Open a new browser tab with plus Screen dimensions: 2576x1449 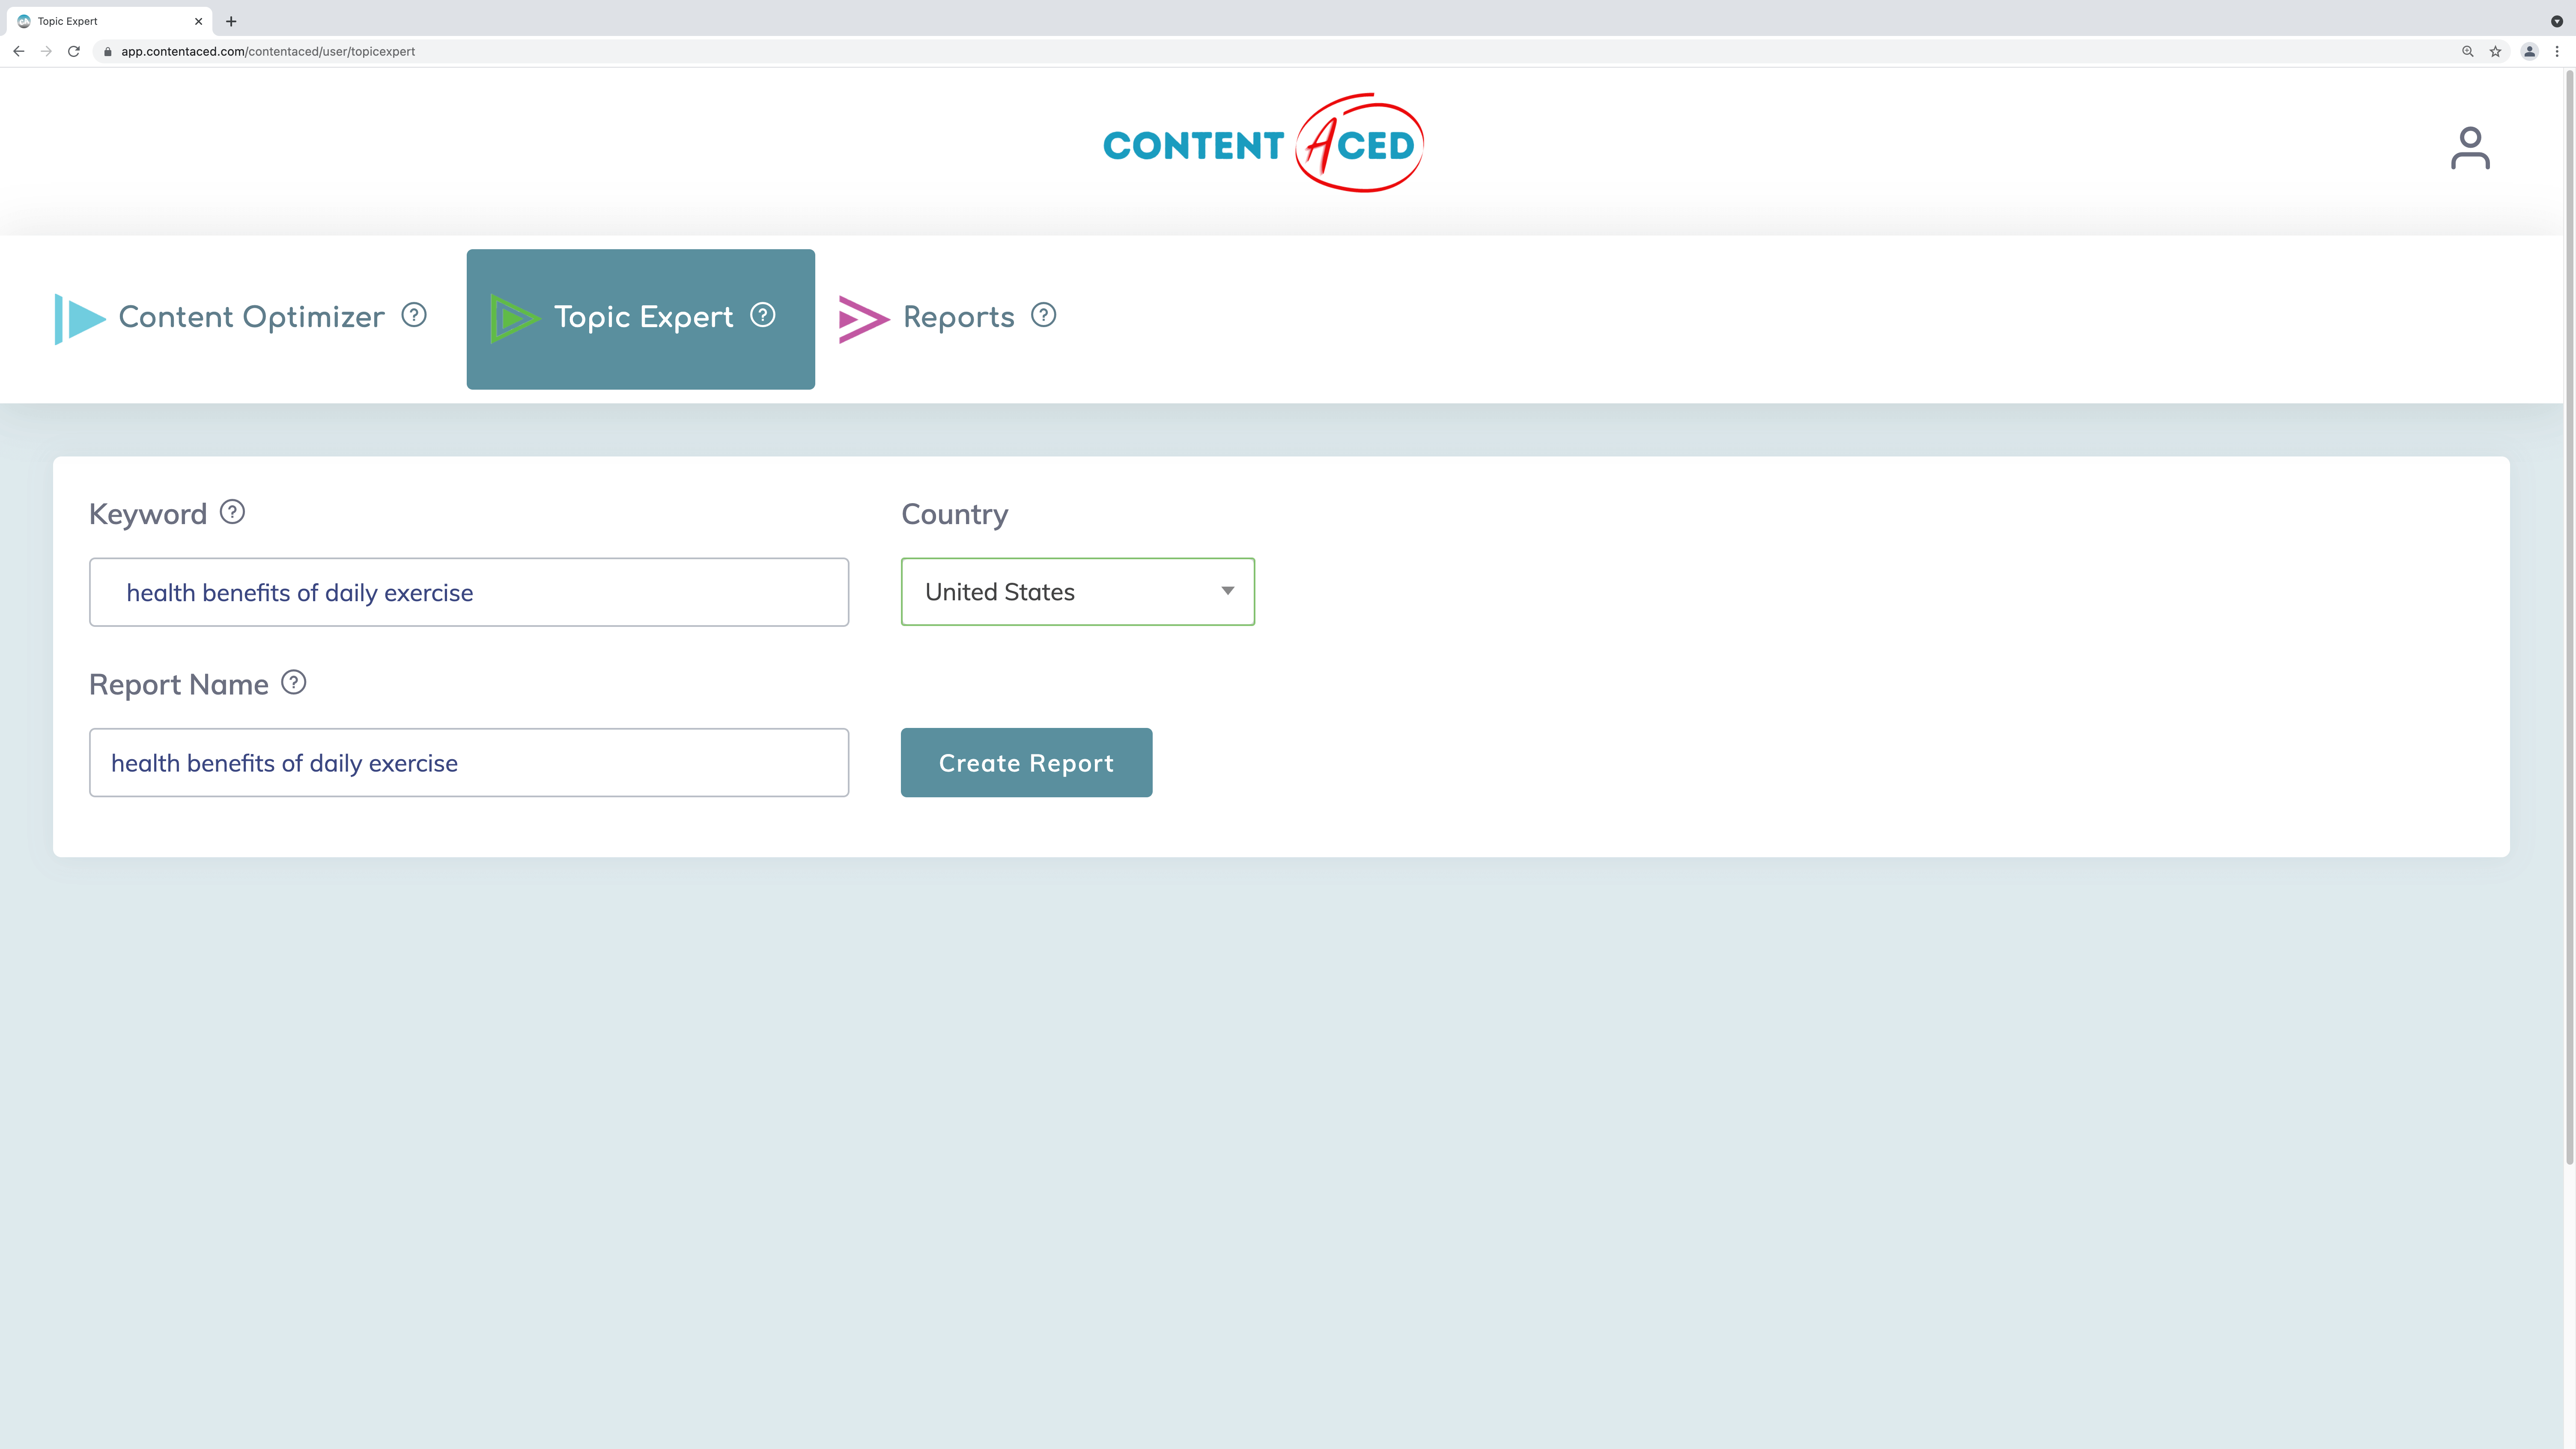point(231,21)
